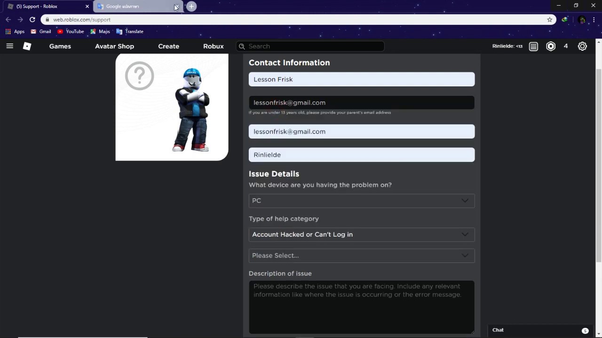Click the Type of help category label
This screenshot has height=338, width=602.
(x=284, y=219)
